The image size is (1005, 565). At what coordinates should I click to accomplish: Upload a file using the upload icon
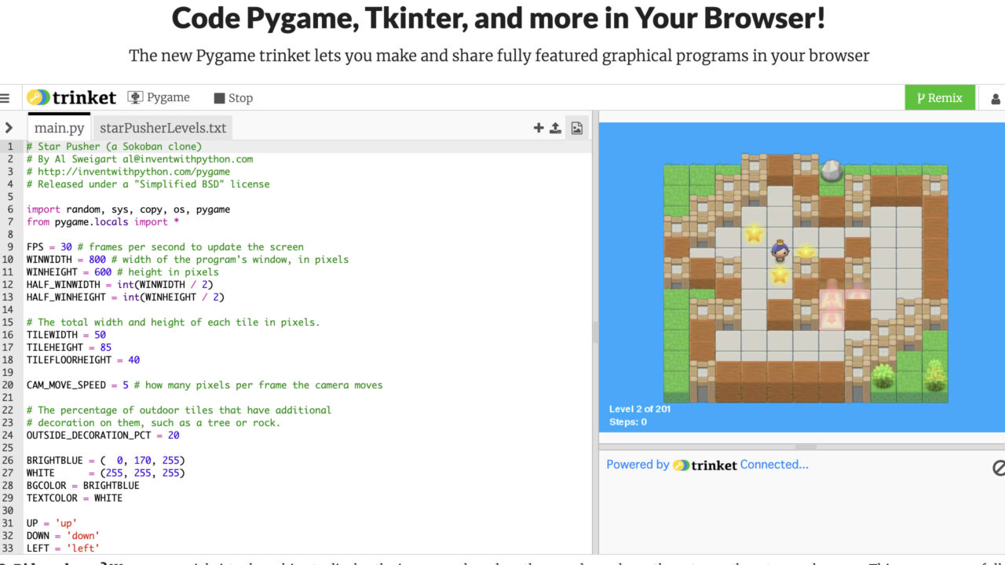click(555, 127)
